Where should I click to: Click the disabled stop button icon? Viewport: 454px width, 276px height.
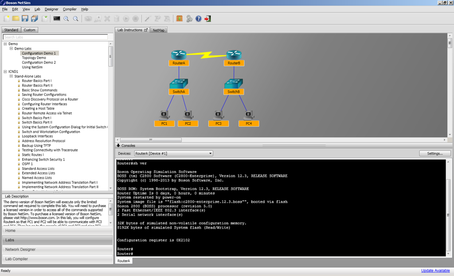click(x=135, y=19)
